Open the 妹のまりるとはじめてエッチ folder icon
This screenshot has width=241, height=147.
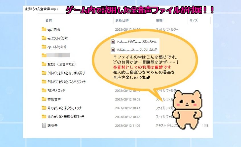(x=44, y=108)
